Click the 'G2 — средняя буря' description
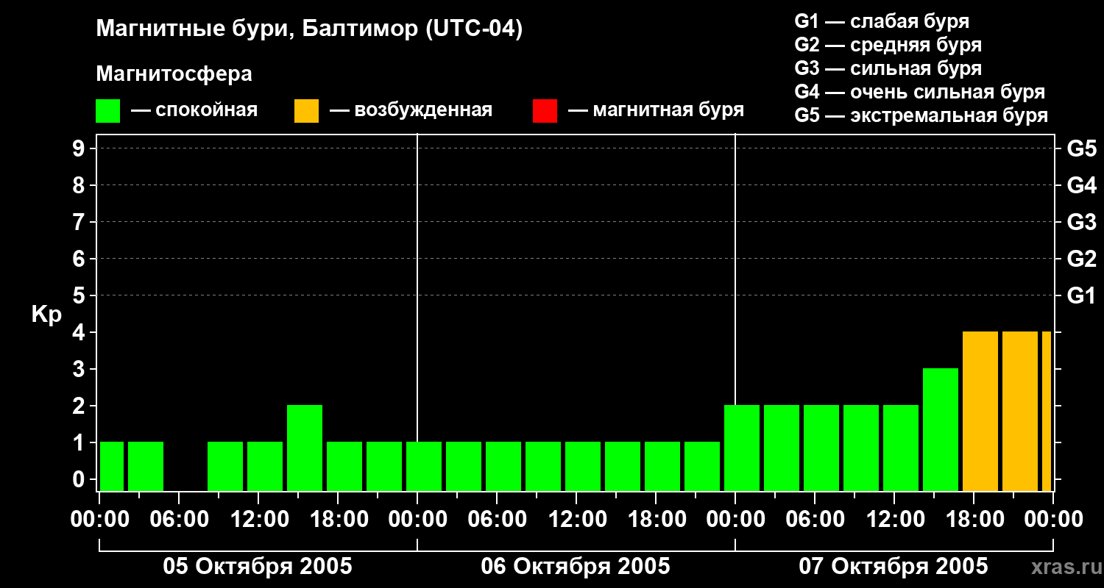 [888, 45]
